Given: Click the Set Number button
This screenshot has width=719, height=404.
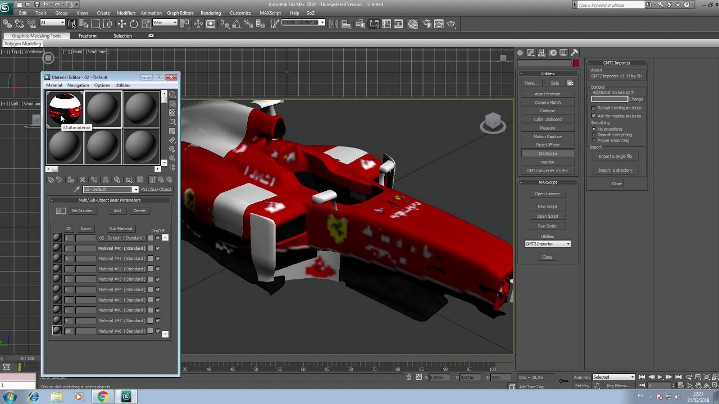Looking at the screenshot, I should [82, 210].
